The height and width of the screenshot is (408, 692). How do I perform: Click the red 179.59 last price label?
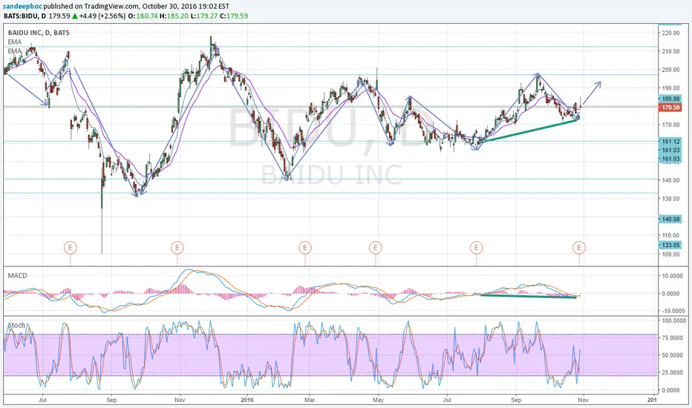[670, 108]
